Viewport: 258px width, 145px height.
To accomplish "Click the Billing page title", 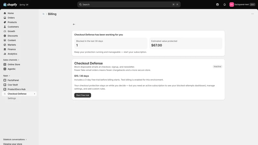I will 52,14.
